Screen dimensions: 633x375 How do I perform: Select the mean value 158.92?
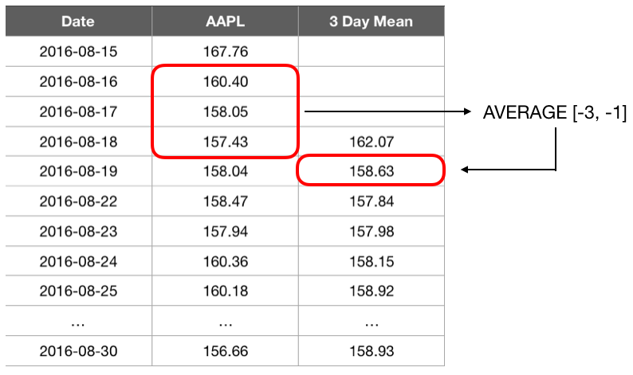pyautogui.click(x=371, y=291)
